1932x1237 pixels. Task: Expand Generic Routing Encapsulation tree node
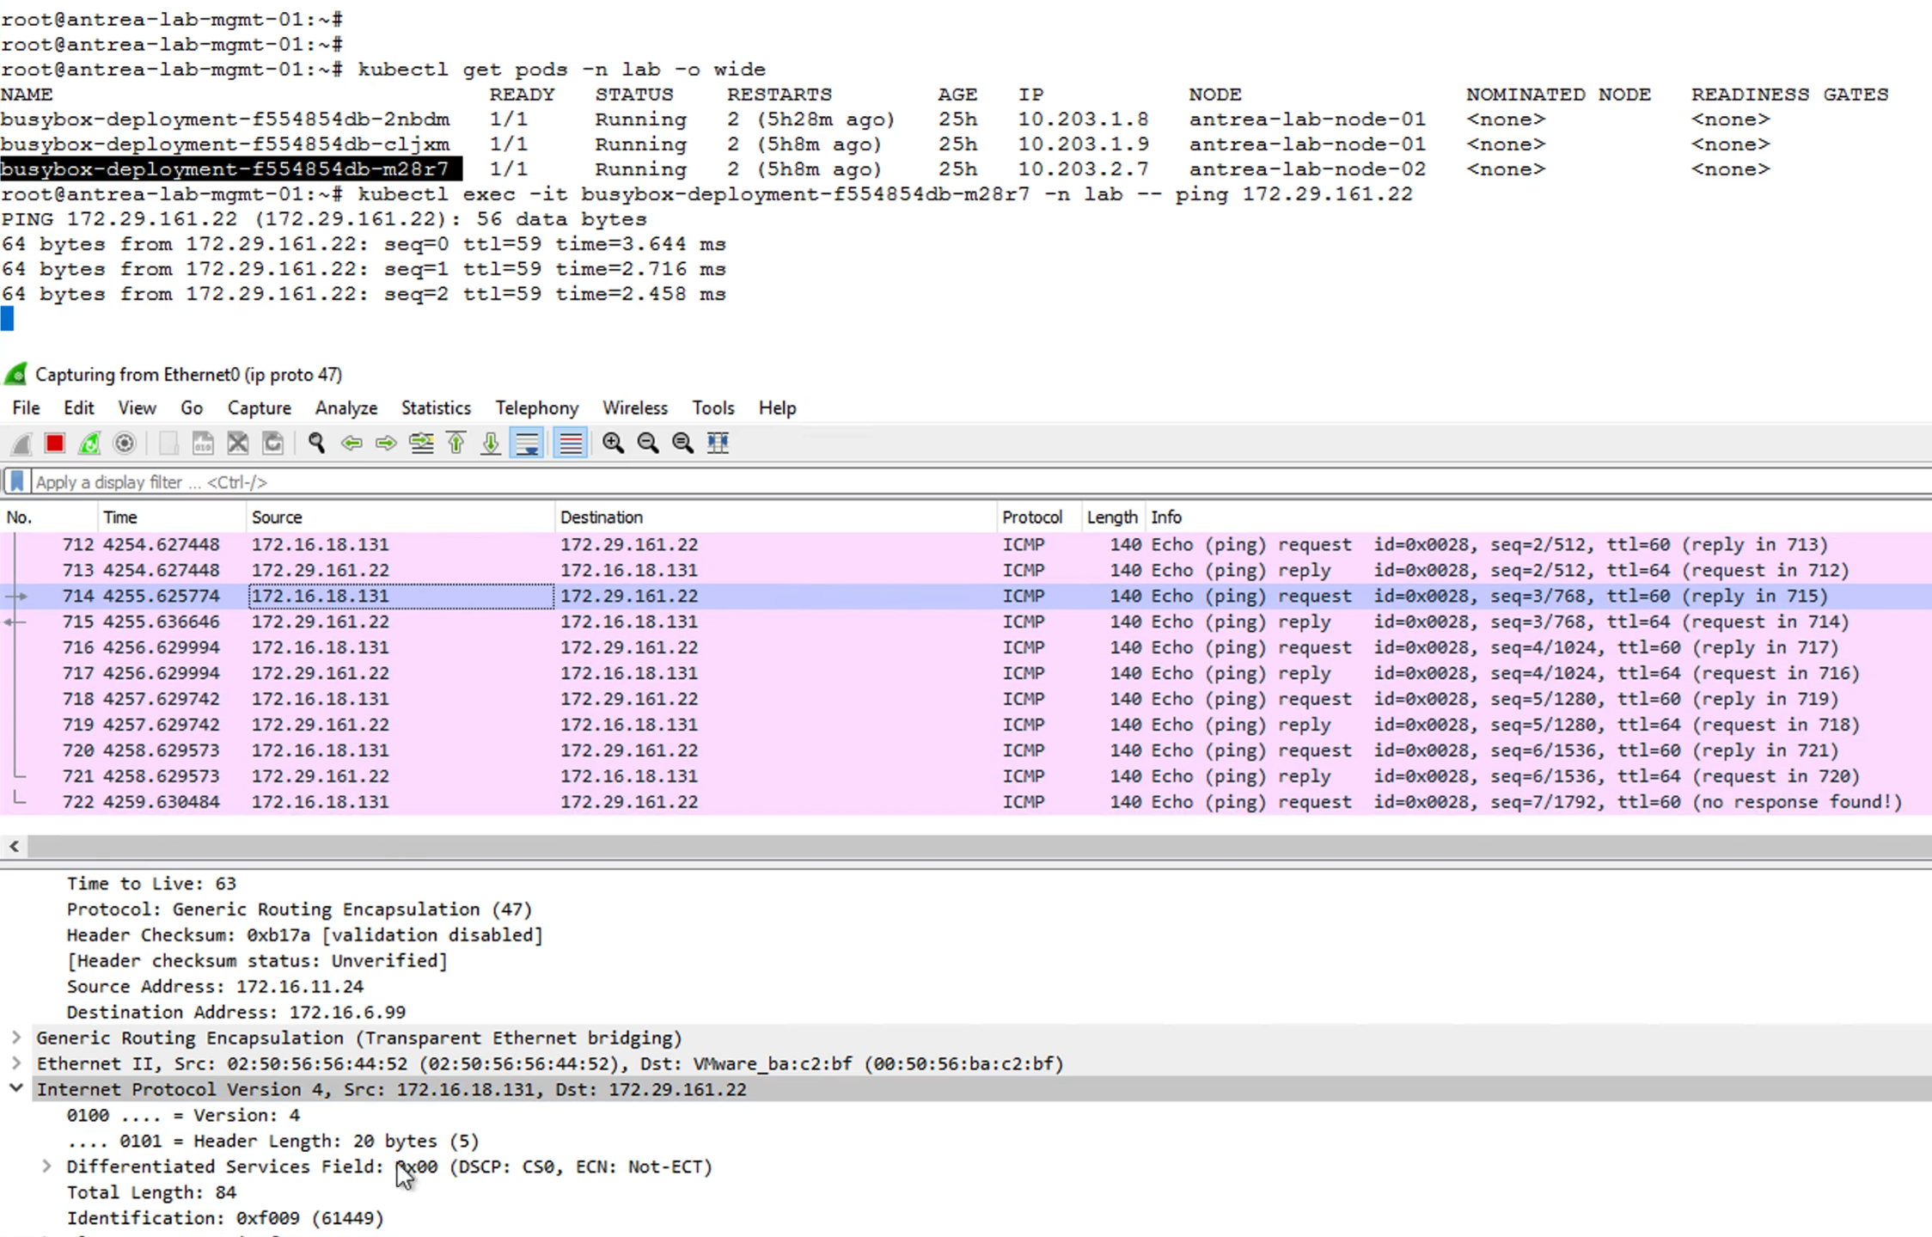pos(16,1038)
